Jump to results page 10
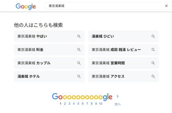The height and width of the screenshot is (113, 172). coord(101,103)
